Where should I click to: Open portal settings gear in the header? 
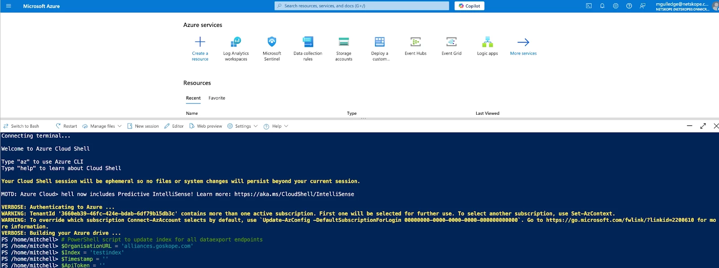616,6
